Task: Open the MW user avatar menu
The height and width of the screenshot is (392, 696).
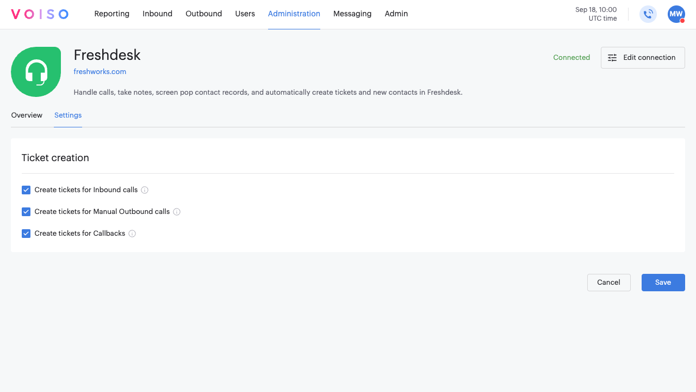Action: pyautogui.click(x=676, y=14)
